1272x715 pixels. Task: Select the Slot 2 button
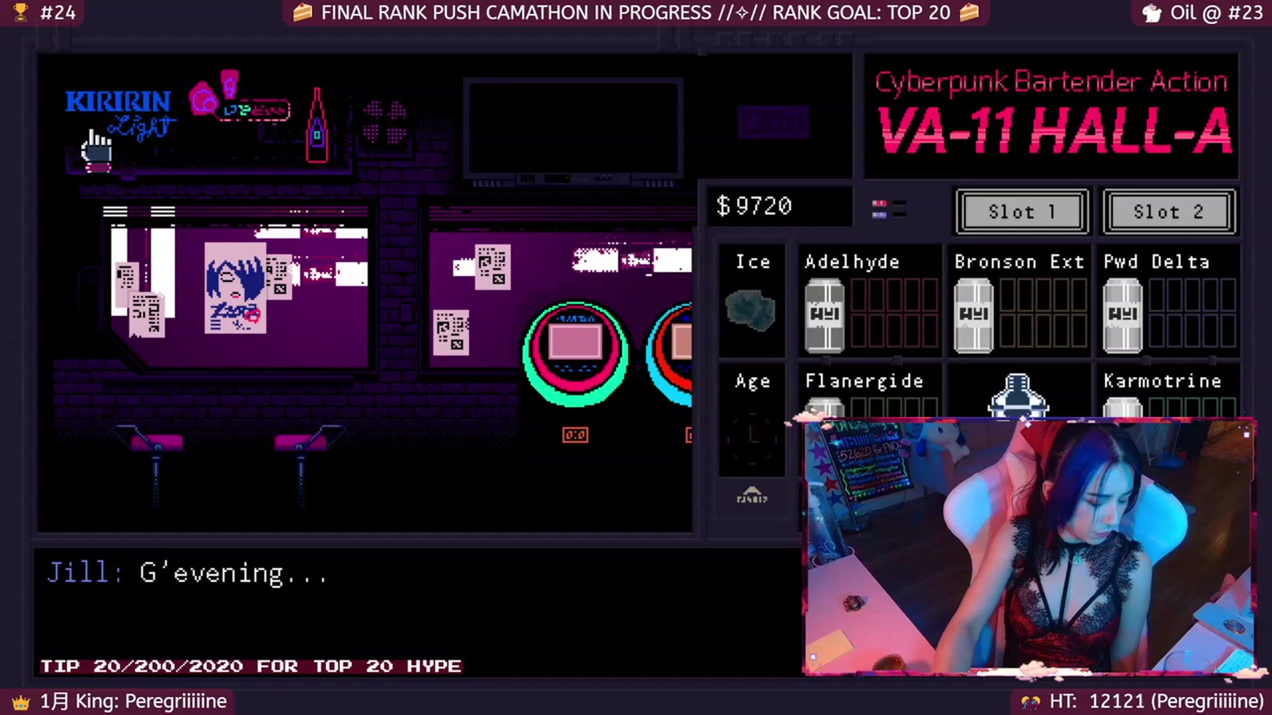point(1169,212)
